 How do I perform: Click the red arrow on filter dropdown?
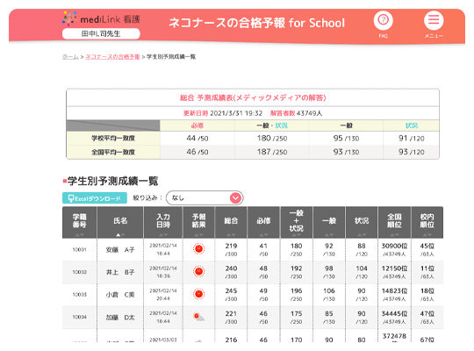[235, 198]
